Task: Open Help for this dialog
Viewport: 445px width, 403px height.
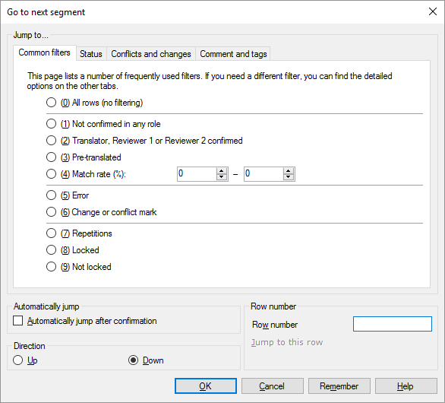Action: [406, 386]
